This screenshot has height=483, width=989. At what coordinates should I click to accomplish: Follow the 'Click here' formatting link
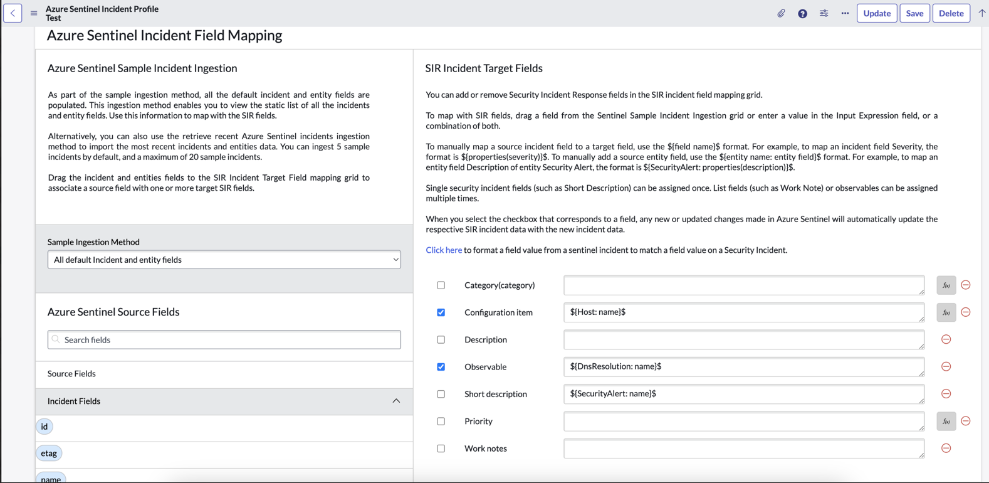click(x=444, y=250)
